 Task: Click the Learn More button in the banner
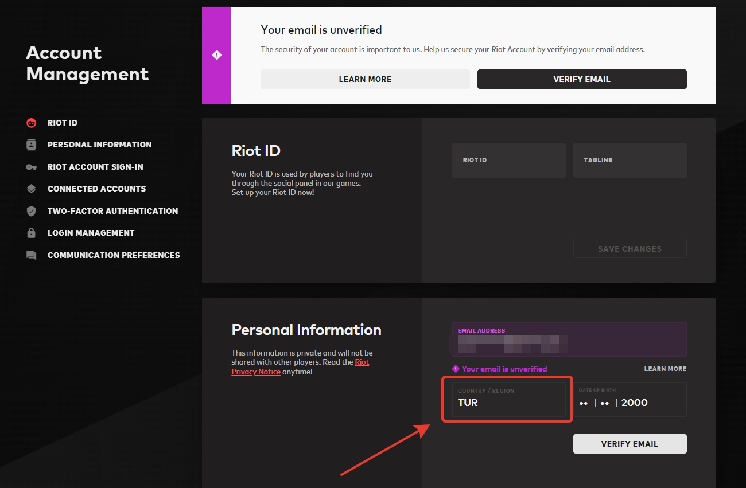pos(365,79)
